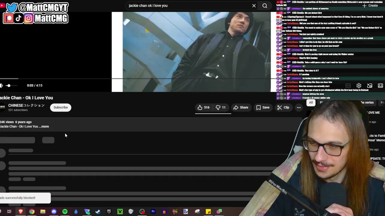
Task: Open the Sticky Notes taskbar icon
Action: (x=208, y=212)
